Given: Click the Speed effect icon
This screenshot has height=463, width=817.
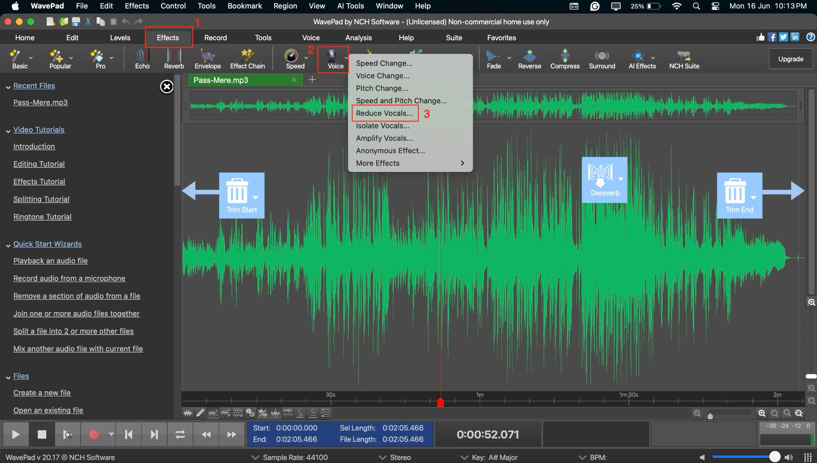Looking at the screenshot, I should pos(292,56).
